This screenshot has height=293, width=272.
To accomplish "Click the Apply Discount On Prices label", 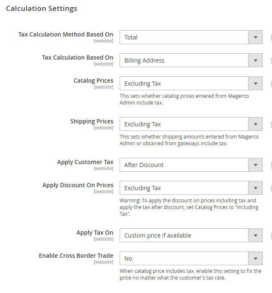I will [78, 185].
